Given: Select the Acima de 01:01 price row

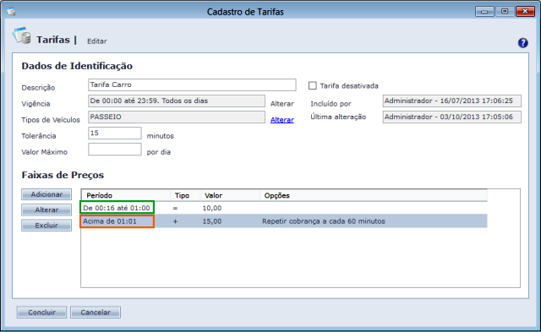Looking at the screenshot, I should (284, 221).
